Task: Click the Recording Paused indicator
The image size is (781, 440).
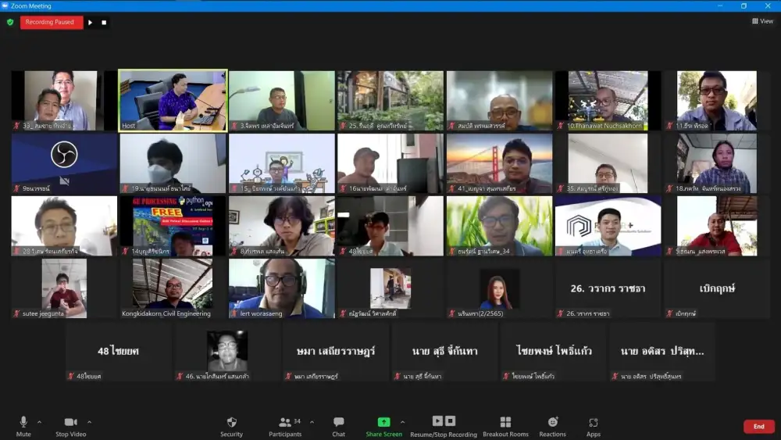Action: [51, 22]
